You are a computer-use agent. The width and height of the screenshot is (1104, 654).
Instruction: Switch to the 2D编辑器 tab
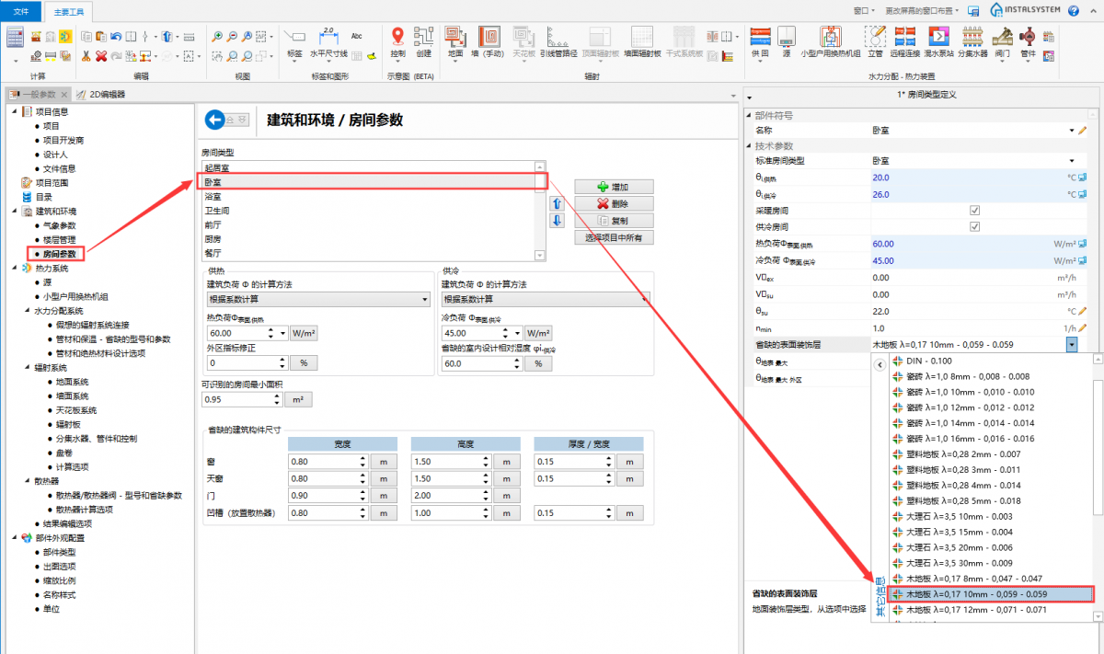[101, 94]
